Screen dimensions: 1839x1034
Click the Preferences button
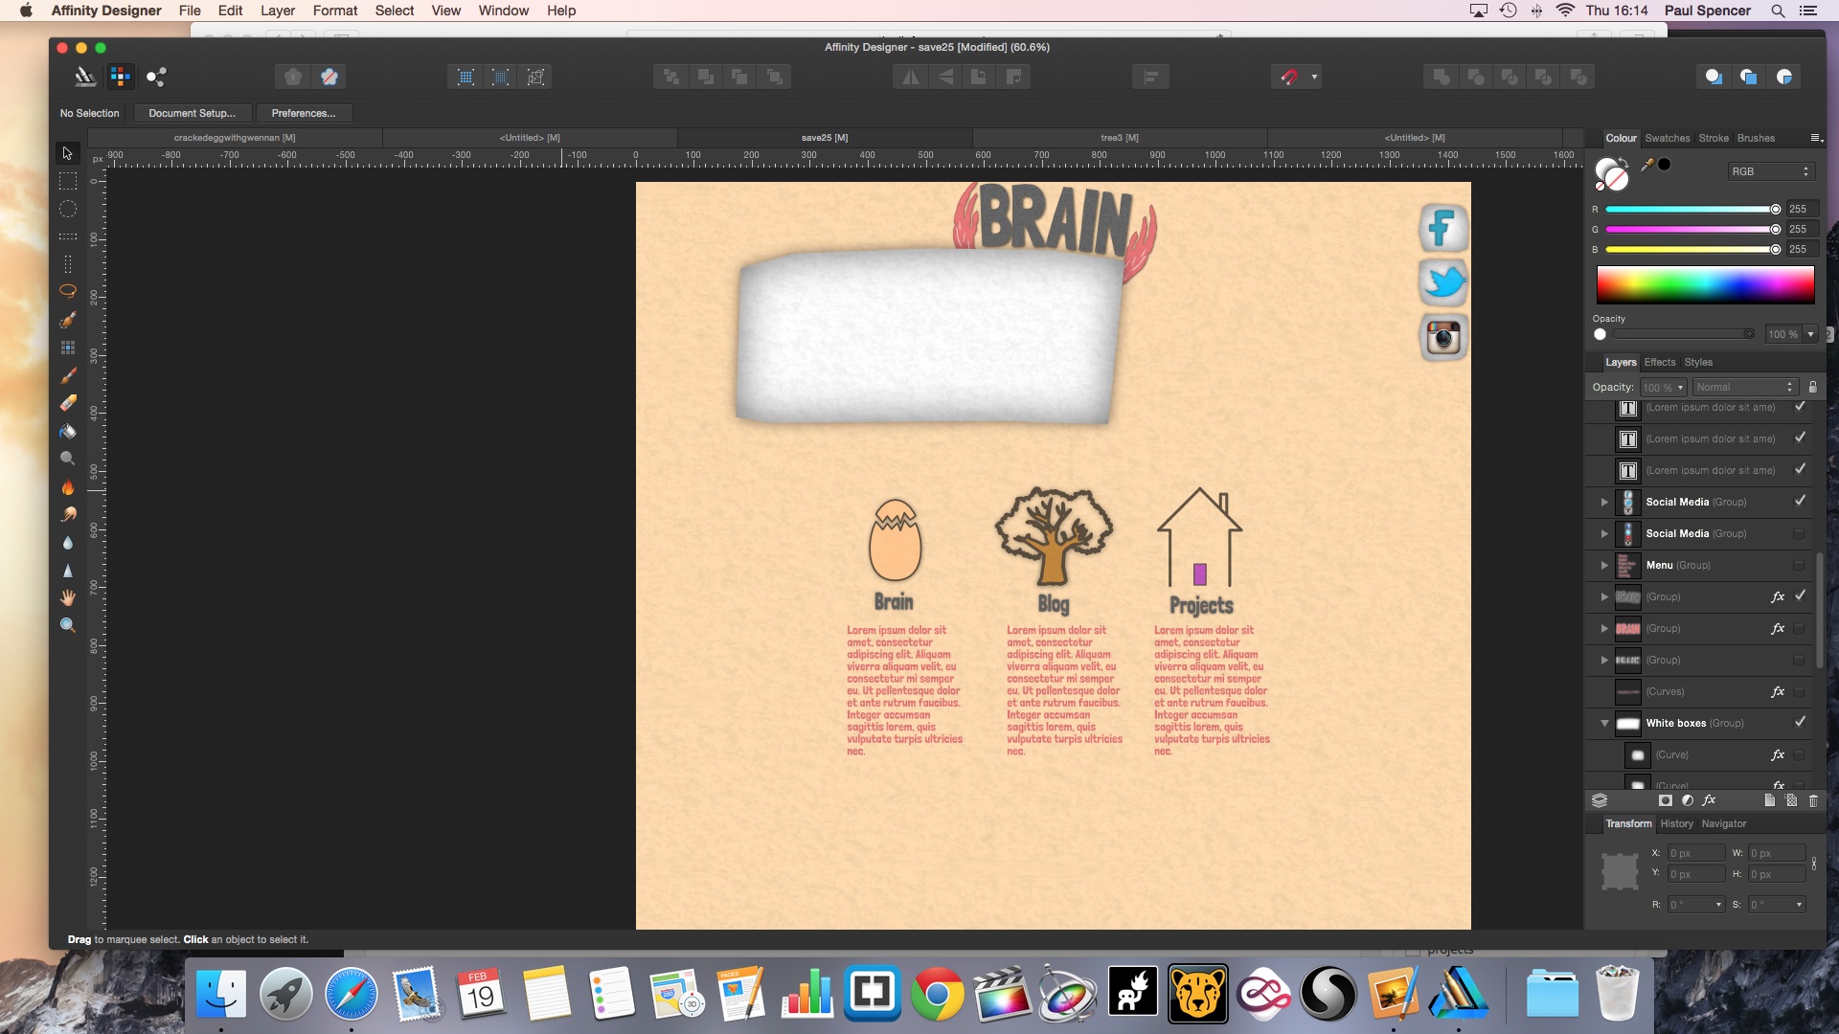[x=303, y=113]
